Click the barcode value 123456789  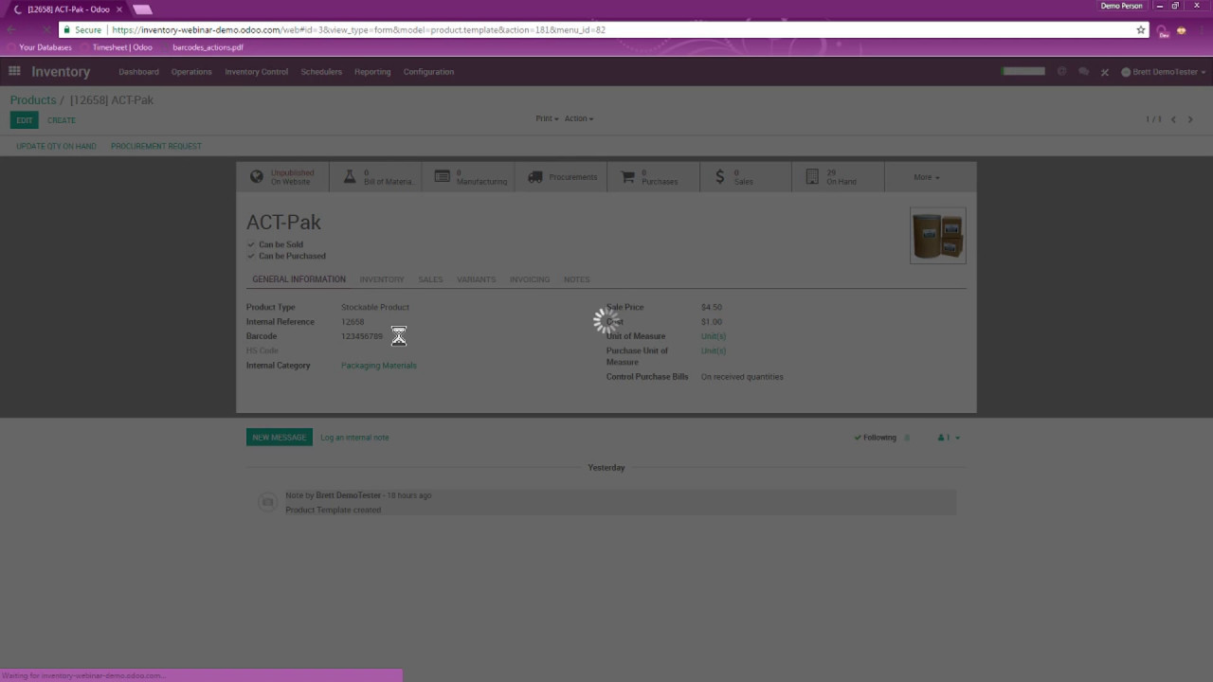click(362, 336)
